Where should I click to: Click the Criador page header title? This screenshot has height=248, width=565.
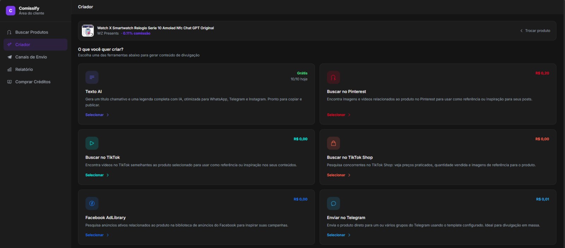(x=85, y=7)
